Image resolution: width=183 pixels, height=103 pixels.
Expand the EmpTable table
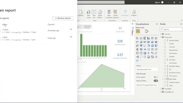pyautogui.click(x=161, y=89)
